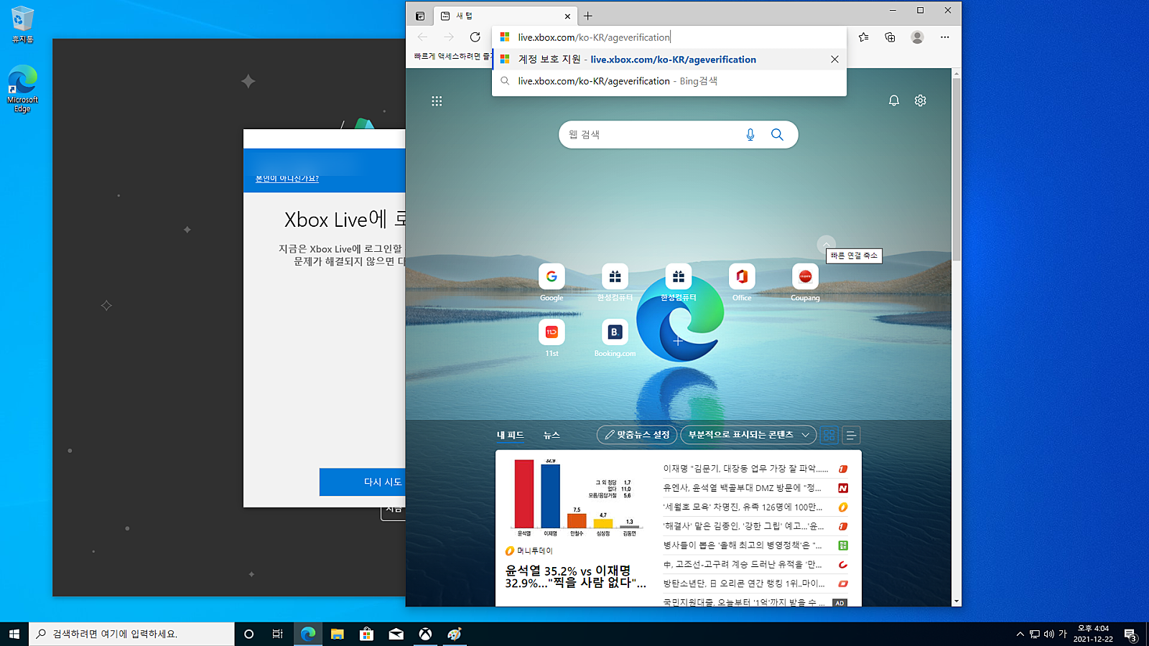Click the 본인이 아니신가요? link in Xbox window
Viewport: 1149px width, 646px height.
287,178
